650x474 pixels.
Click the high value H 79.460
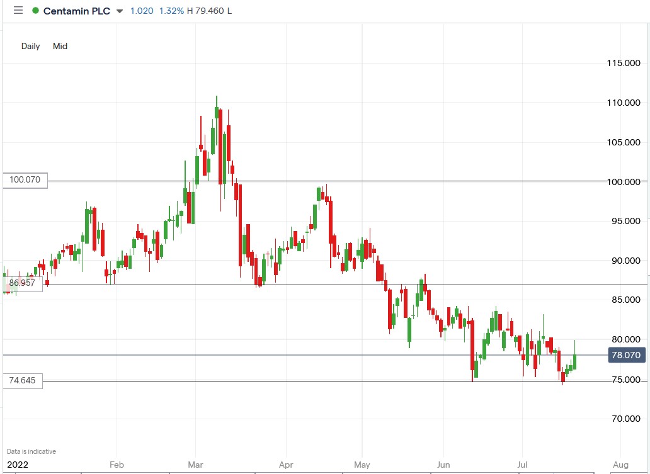[x=205, y=11]
